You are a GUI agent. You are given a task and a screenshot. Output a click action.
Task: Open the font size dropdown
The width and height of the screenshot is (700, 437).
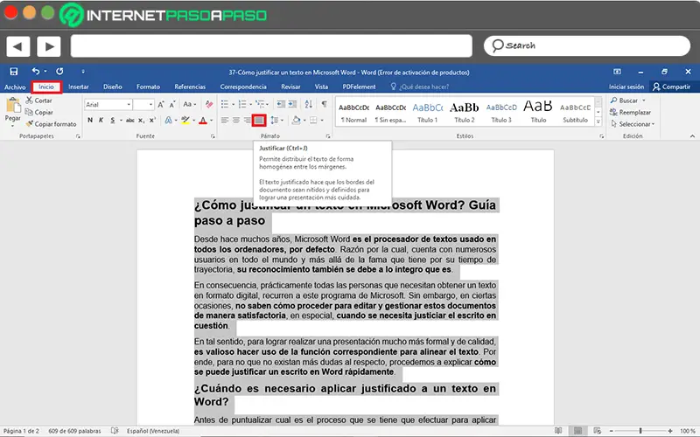click(x=150, y=104)
